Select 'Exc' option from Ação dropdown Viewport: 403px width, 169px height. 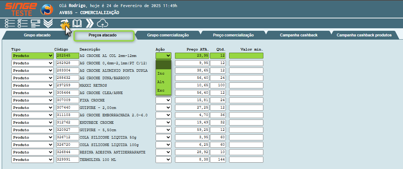tap(161, 91)
